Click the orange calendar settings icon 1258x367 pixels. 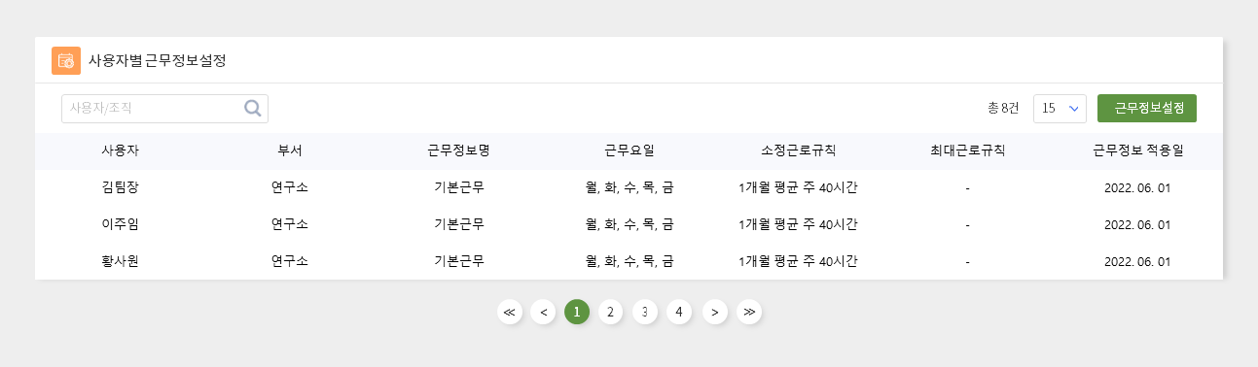point(66,60)
